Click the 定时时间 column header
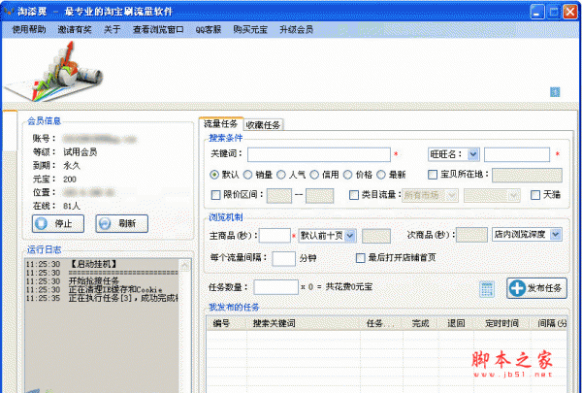The image size is (582, 393). [x=501, y=323]
